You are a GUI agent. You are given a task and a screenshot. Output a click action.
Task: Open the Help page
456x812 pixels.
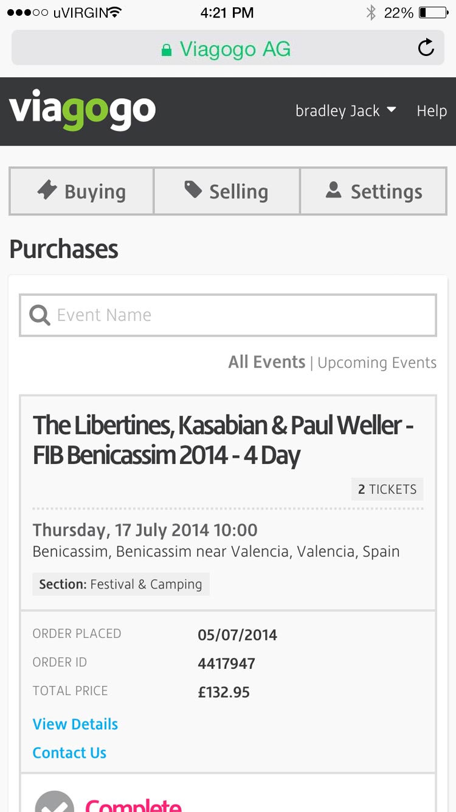point(432,111)
